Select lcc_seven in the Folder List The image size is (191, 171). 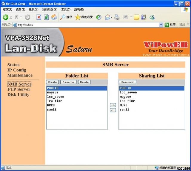(x=76, y=97)
